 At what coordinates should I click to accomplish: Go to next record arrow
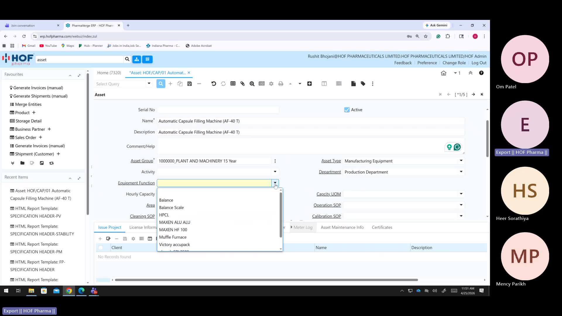(473, 94)
